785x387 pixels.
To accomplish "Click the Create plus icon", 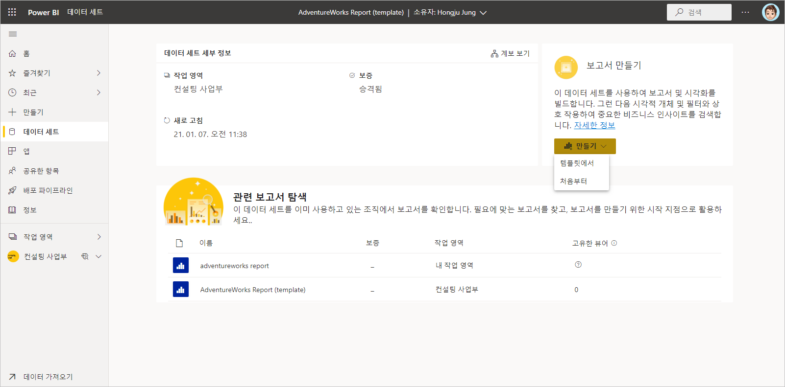I will pos(13,112).
